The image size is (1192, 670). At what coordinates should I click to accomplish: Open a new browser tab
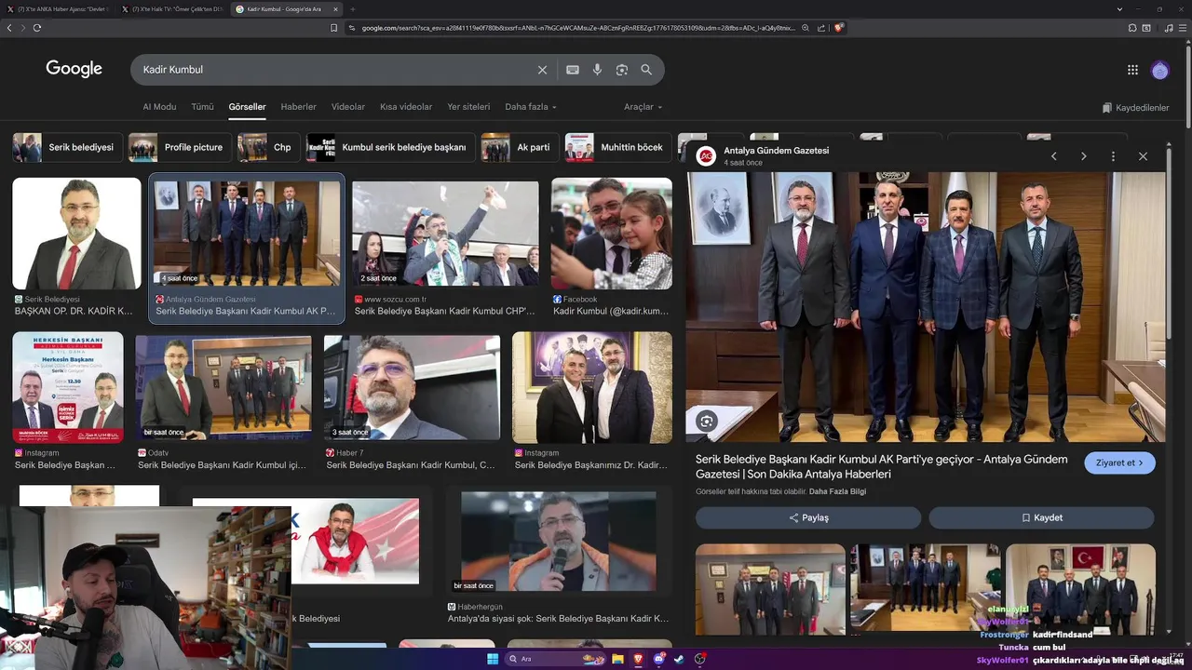(353, 9)
